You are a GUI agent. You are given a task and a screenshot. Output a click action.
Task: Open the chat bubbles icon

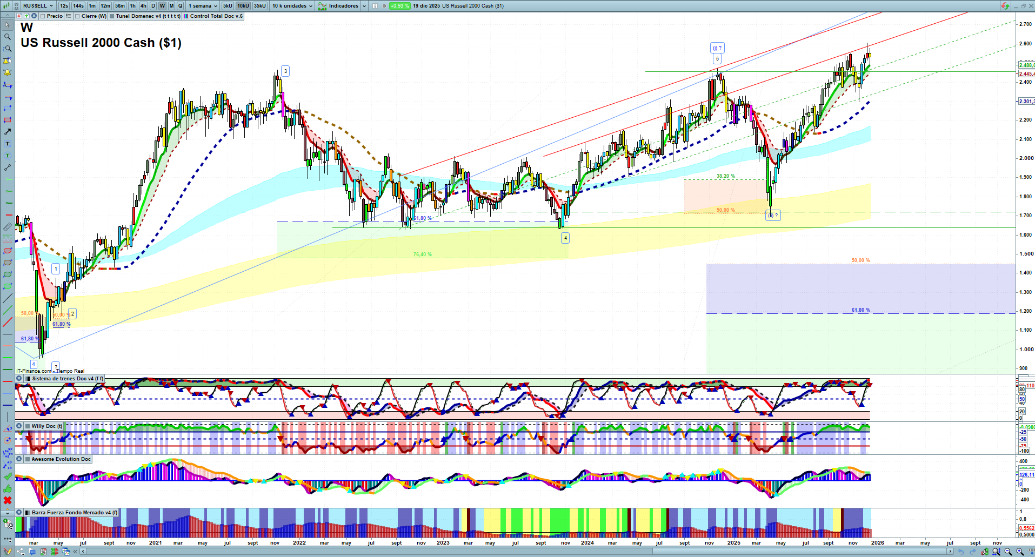click(x=32, y=552)
